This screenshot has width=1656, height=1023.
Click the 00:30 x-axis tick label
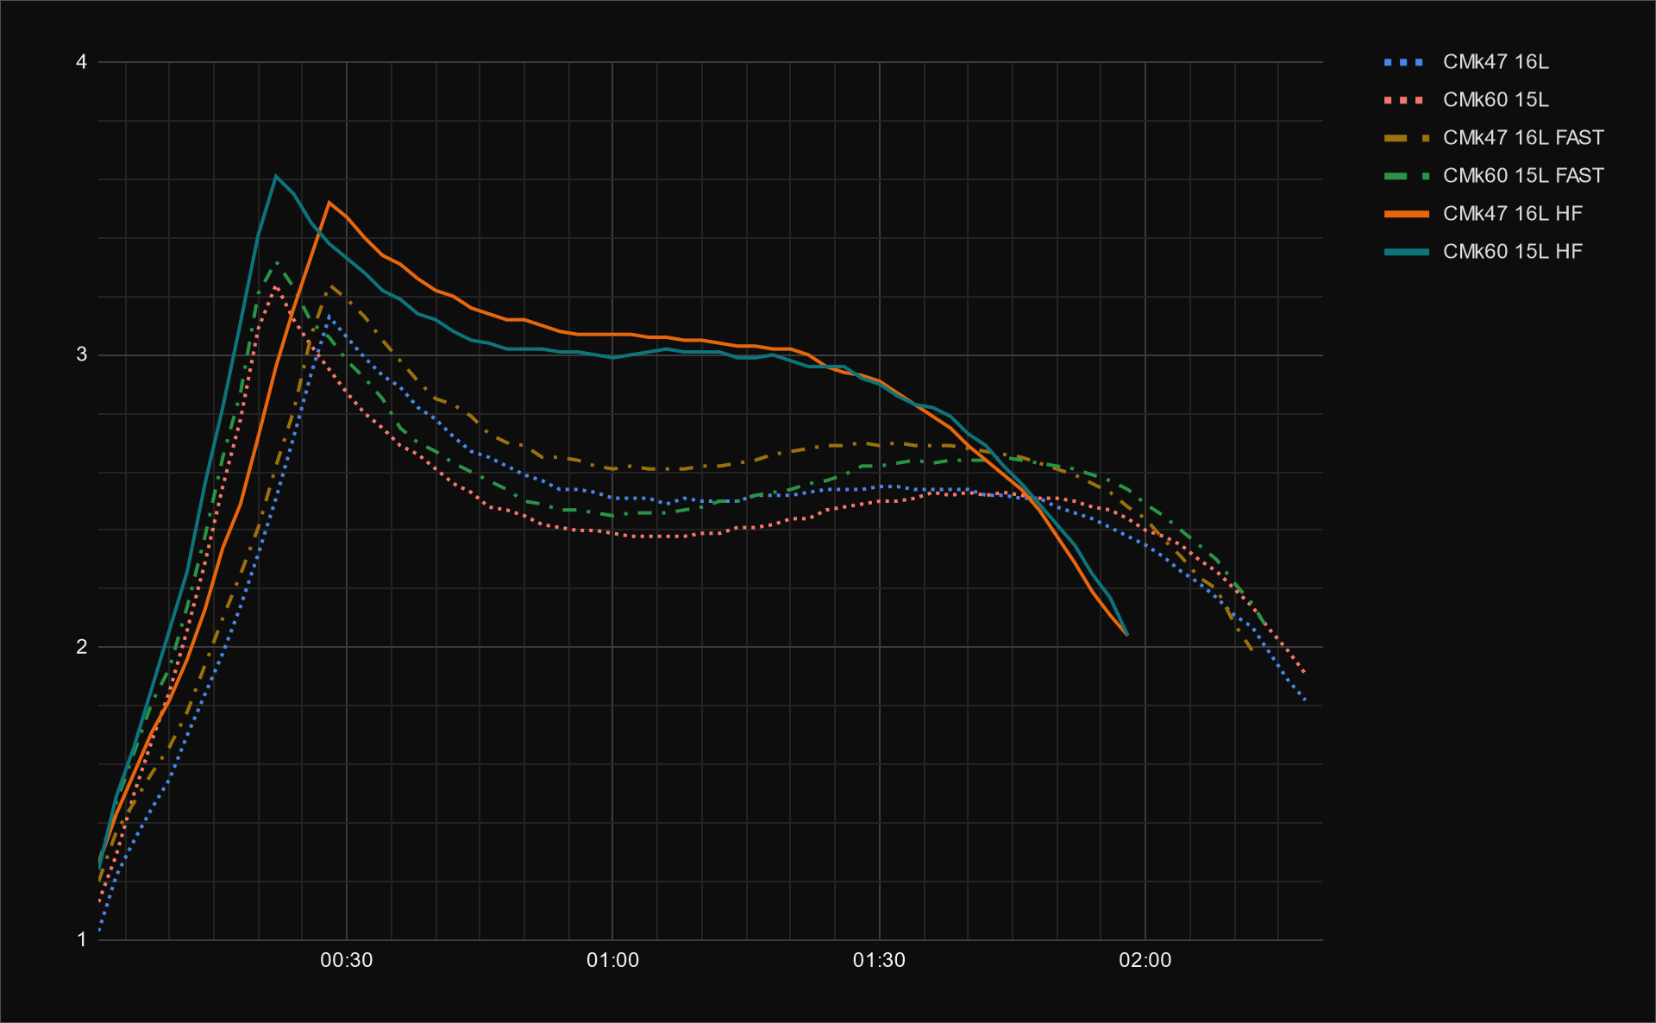pyautogui.click(x=346, y=961)
